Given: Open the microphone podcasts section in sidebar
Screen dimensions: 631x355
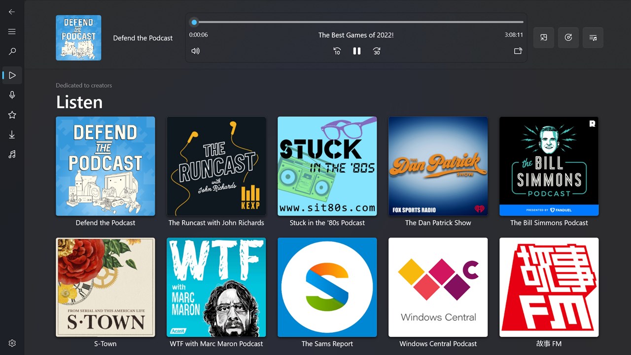Looking at the screenshot, I should (x=12, y=95).
